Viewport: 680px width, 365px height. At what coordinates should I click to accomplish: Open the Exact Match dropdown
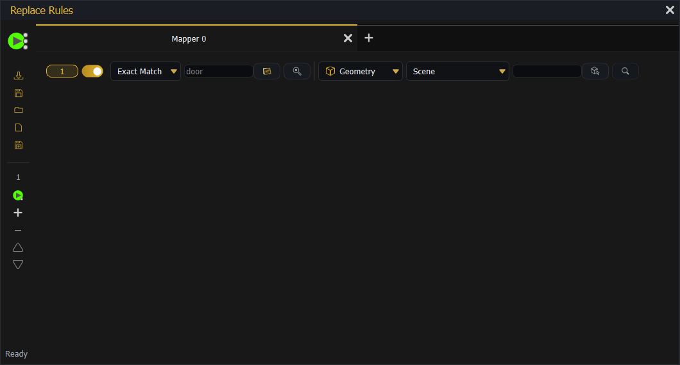[146, 71]
